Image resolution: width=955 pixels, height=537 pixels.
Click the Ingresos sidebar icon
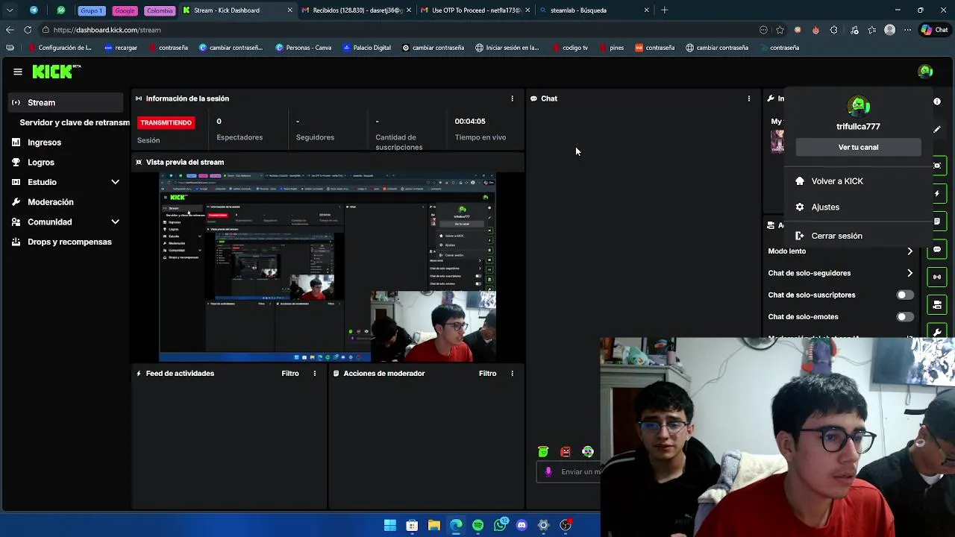coord(16,142)
